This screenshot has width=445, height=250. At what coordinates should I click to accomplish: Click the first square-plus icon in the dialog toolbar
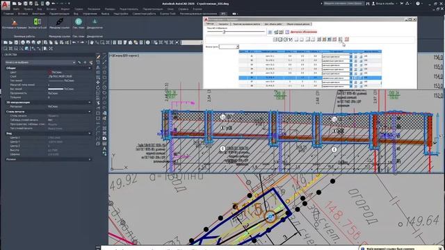275,40
